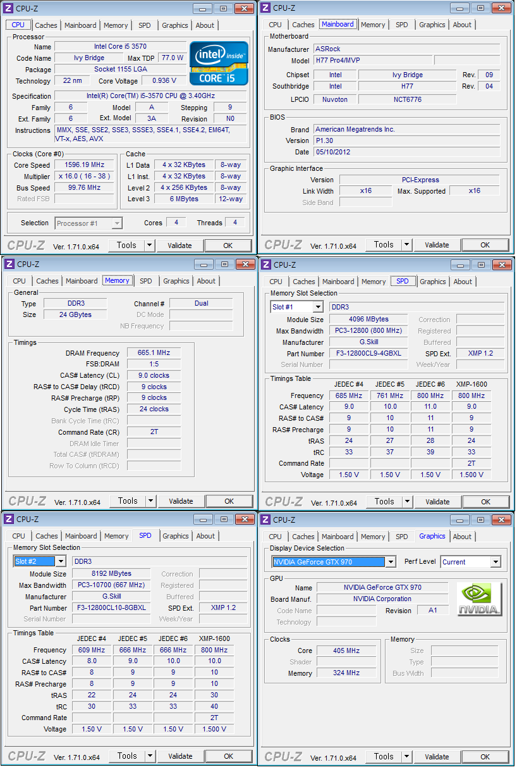Click OK in the Memory window
This screenshot has width=517, height=772.
click(229, 501)
